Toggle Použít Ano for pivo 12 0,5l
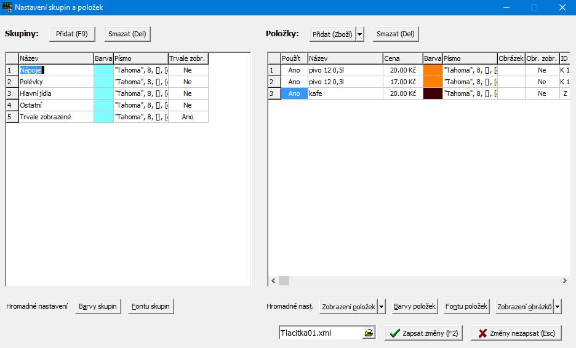This screenshot has width=576, height=348. tap(294, 70)
